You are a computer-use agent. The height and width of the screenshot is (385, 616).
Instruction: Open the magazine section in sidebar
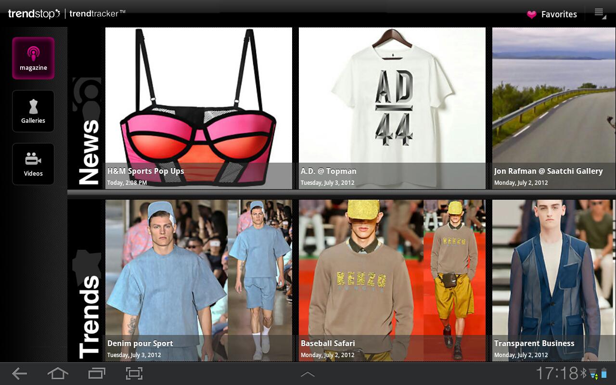tap(33, 58)
